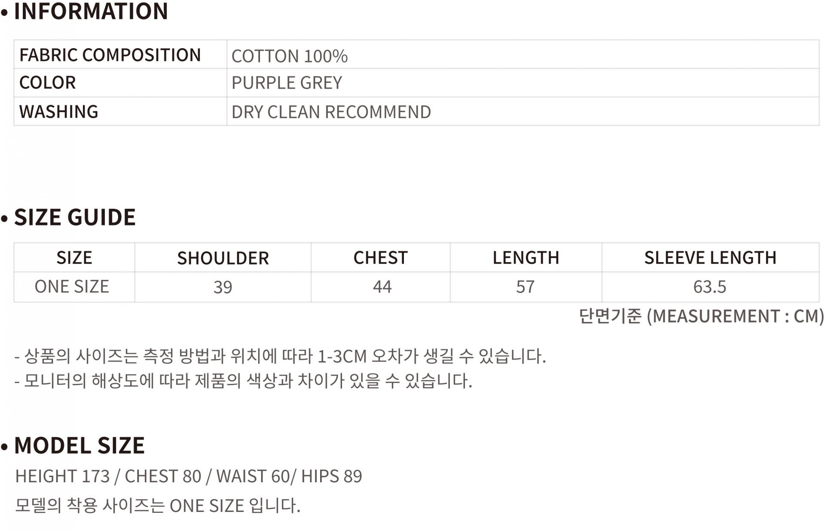Viewport: 825px width, 530px height.
Task: Click the SIZE GUIDE heading
Action: (75, 217)
